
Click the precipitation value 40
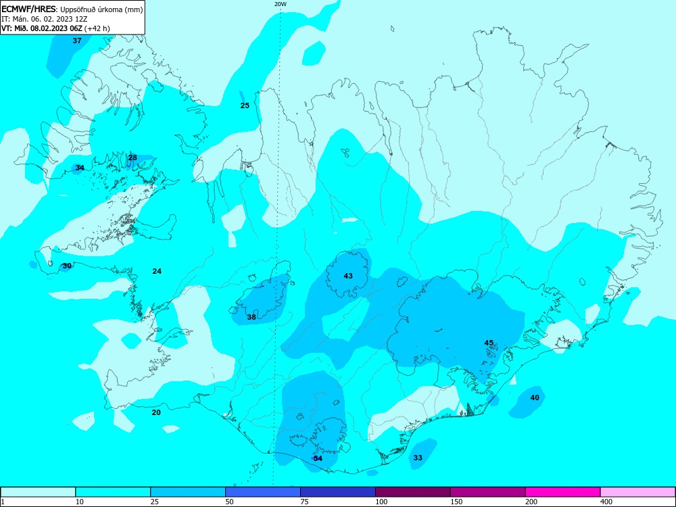tap(535, 397)
